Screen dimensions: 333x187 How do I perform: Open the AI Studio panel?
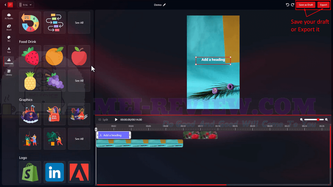click(x=9, y=16)
